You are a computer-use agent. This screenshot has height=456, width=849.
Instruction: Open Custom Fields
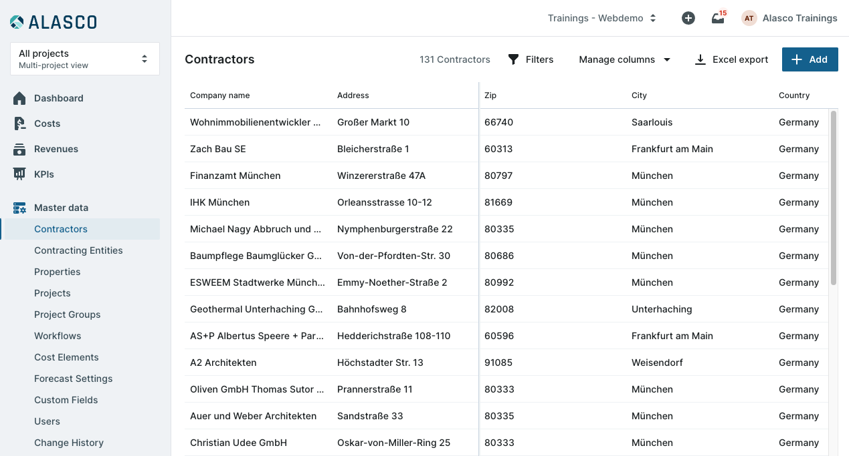coord(66,400)
